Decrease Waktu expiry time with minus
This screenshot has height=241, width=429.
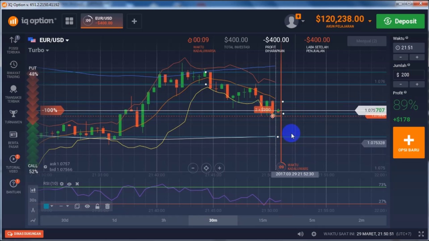click(x=401, y=57)
